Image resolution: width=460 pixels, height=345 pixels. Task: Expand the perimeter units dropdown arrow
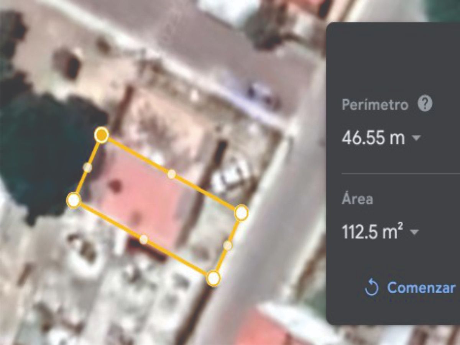click(x=416, y=138)
